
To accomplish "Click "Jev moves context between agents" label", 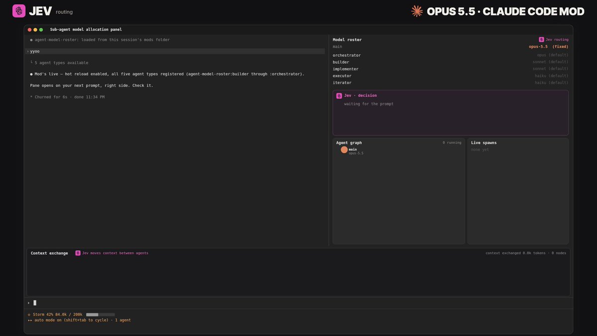I will click(115, 253).
